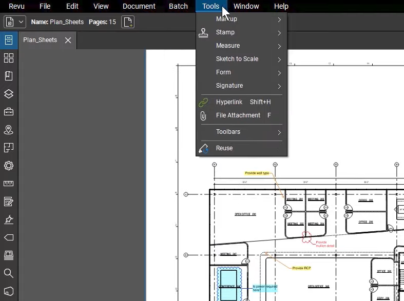Click the new document page icon
The height and width of the screenshot is (301, 404).
click(128, 22)
